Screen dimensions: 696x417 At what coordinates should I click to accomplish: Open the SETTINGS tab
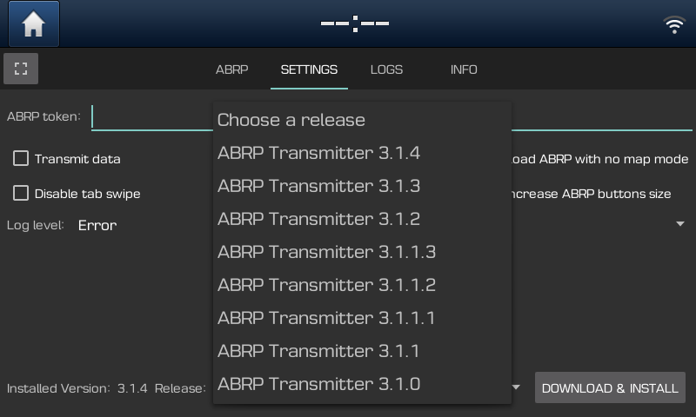click(x=309, y=69)
